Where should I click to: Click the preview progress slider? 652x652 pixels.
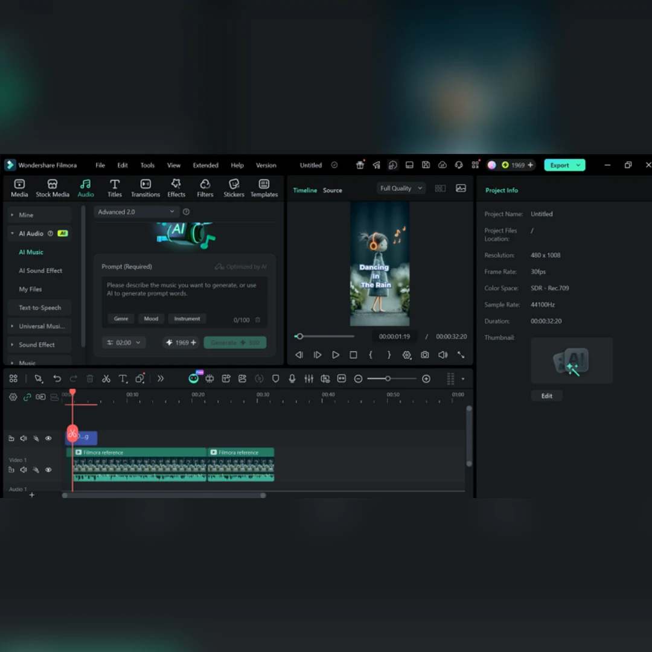(x=324, y=336)
